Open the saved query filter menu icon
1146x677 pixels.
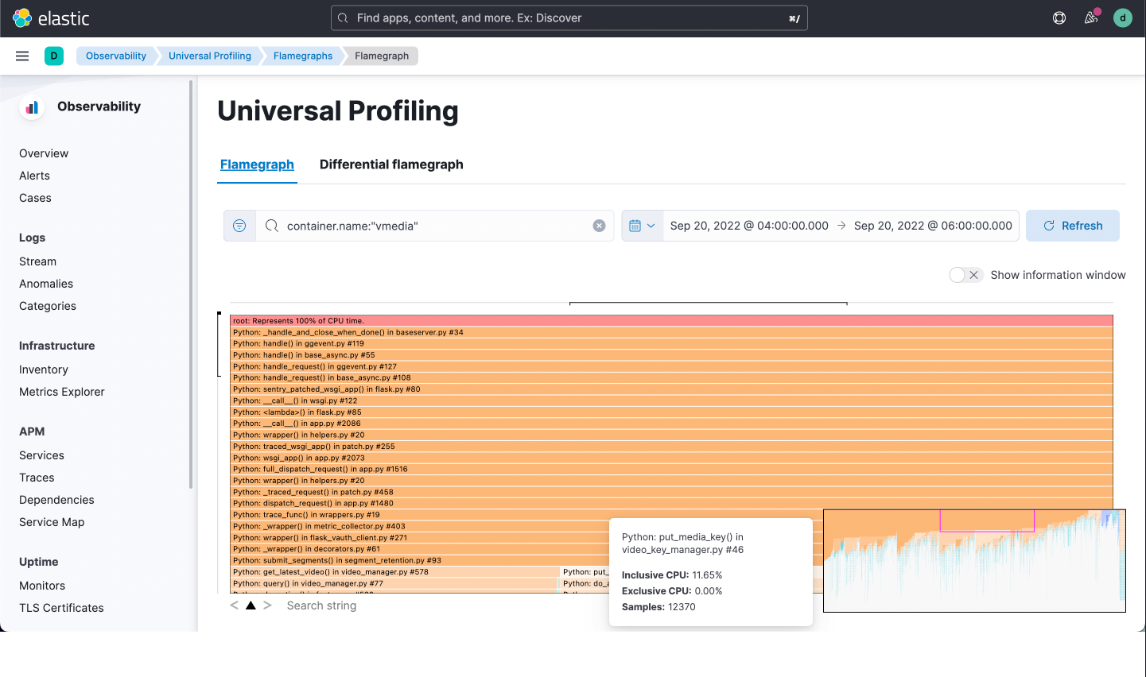pyautogui.click(x=239, y=226)
